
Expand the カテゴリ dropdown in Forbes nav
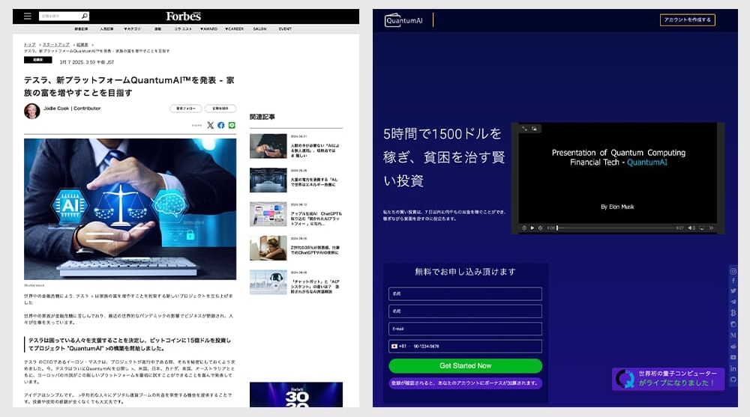pyautogui.click(x=133, y=28)
